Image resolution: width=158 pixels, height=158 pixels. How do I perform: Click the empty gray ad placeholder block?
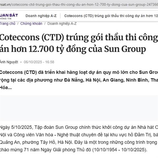pos(79,106)
